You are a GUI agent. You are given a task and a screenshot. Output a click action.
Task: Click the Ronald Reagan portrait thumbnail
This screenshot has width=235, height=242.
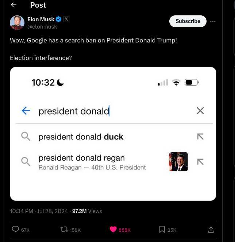pyautogui.click(x=178, y=162)
